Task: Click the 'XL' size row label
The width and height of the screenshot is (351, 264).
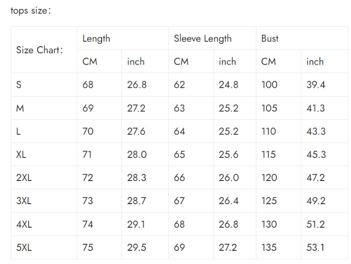Action: pyautogui.click(x=21, y=155)
